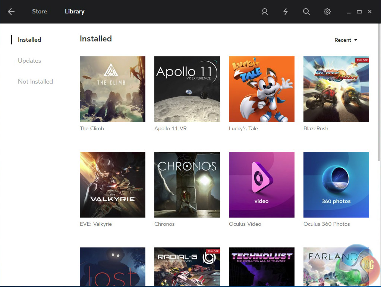
Task: Launch the Oculus 360 Photos tile
Action: click(336, 185)
